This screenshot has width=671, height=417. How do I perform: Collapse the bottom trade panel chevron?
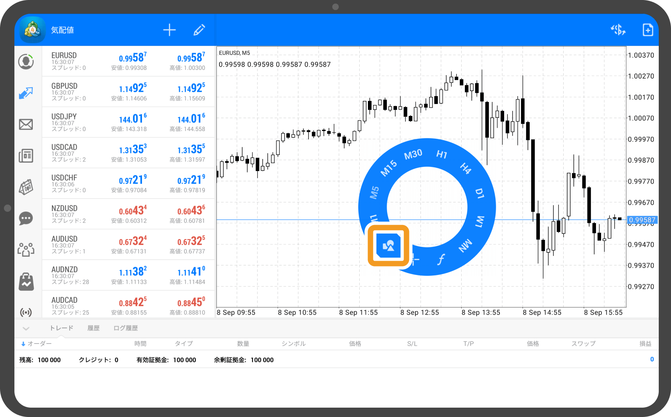pos(26,328)
